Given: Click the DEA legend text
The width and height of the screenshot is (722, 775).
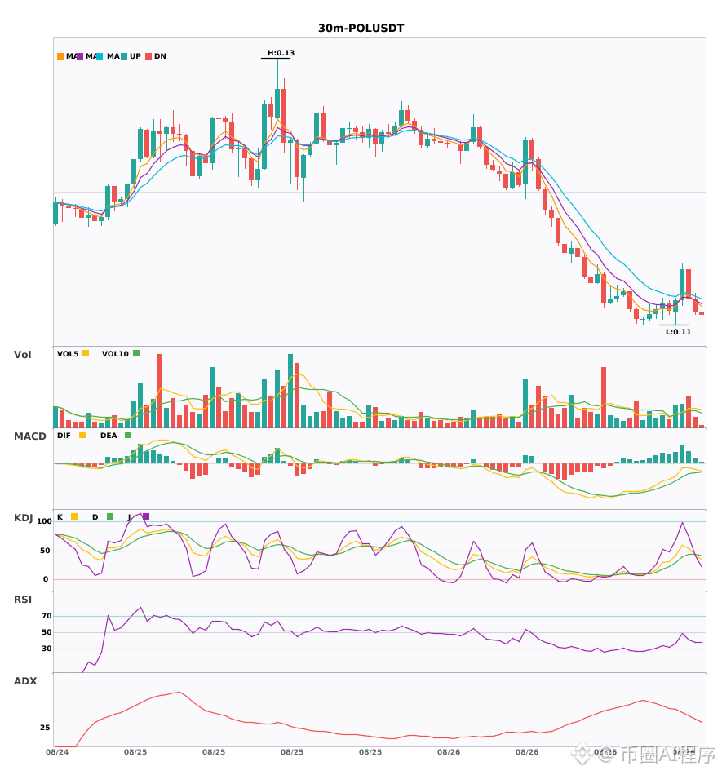Looking at the screenshot, I should [x=109, y=436].
